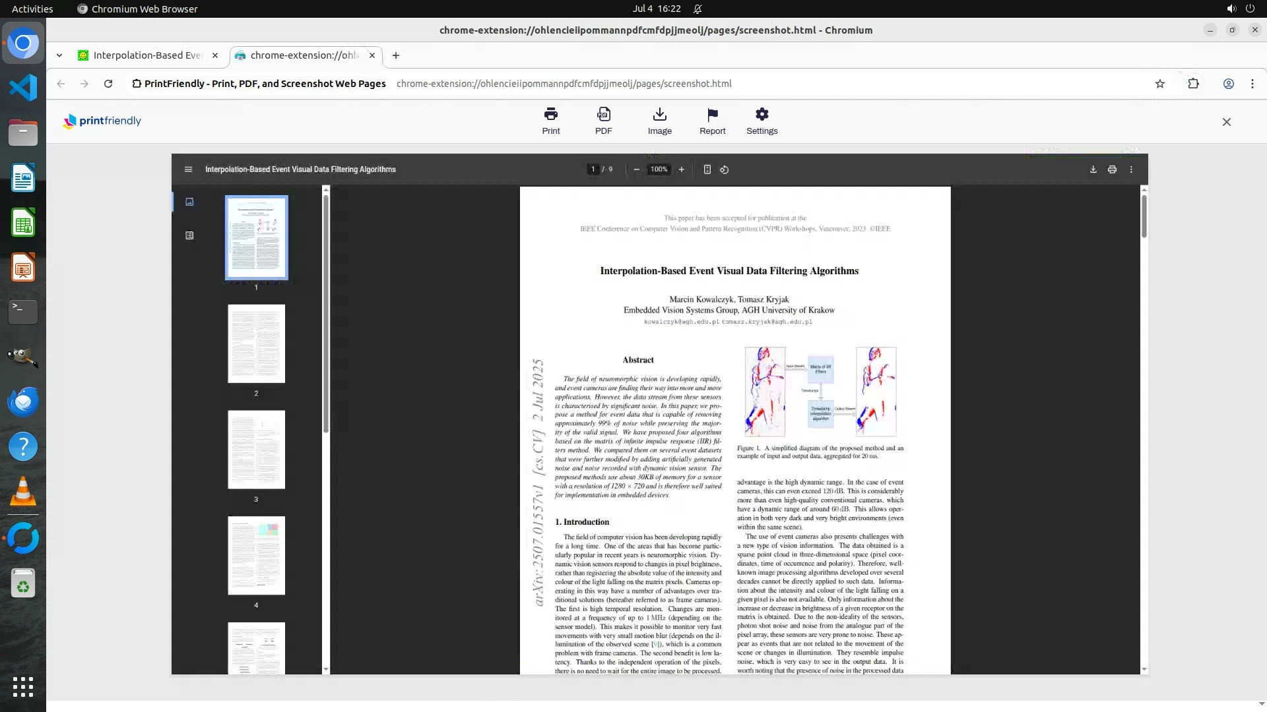Screen dimensions: 1267x712
Task: Click the fit to page icon
Action: pos(707,169)
